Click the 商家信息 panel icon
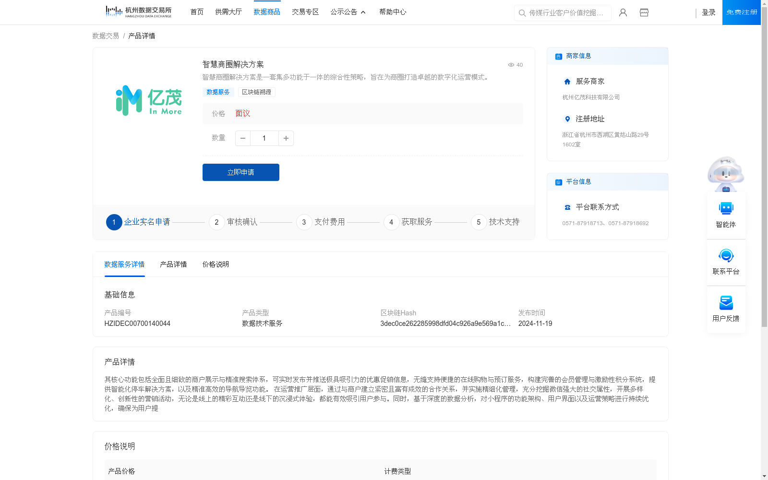The width and height of the screenshot is (768, 480). coord(559,57)
